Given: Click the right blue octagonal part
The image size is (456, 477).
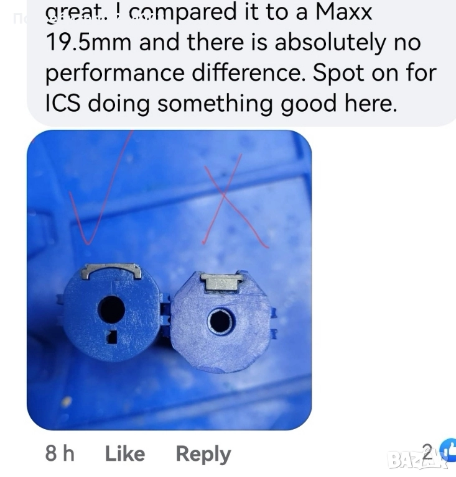Looking at the screenshot, I should click(221, 321).
